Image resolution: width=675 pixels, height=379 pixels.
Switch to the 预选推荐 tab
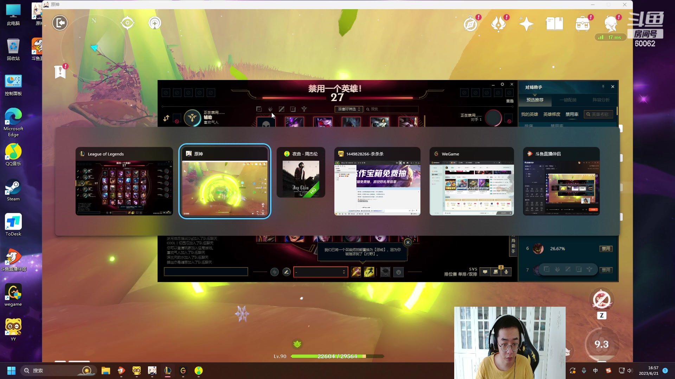pyautogui.click(x=535, y=100)
